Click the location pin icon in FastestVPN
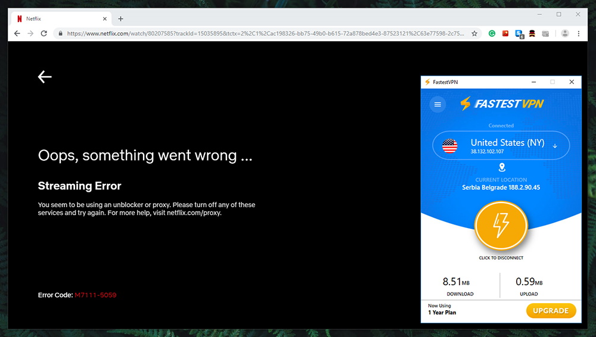596x337 pixels. point(502,167)
